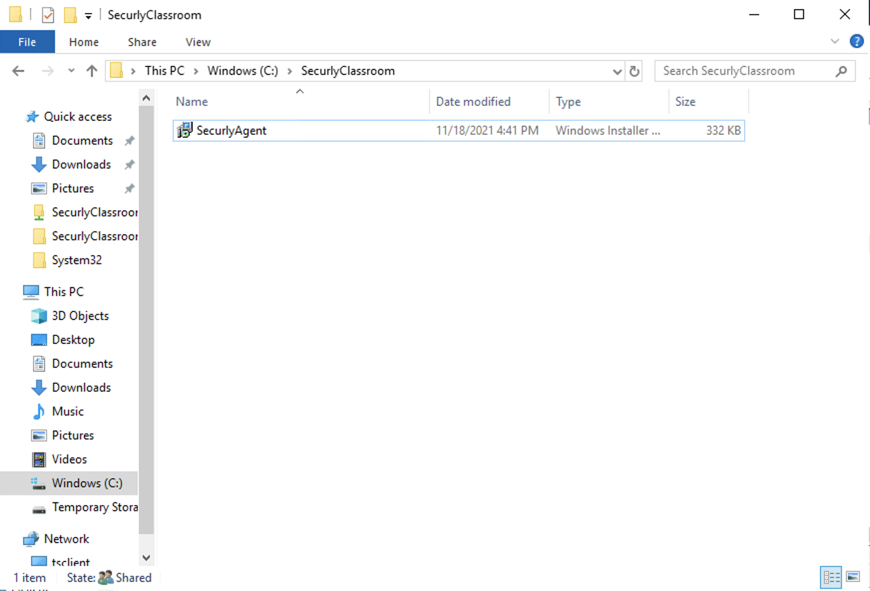
Task: Select Quick access in navigation pane
Action: point(78,117)
